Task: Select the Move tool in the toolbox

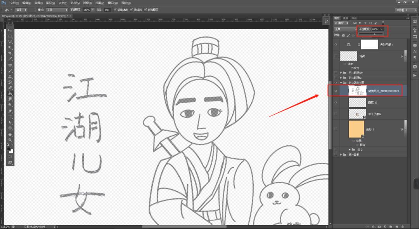Action: point(10,30)
